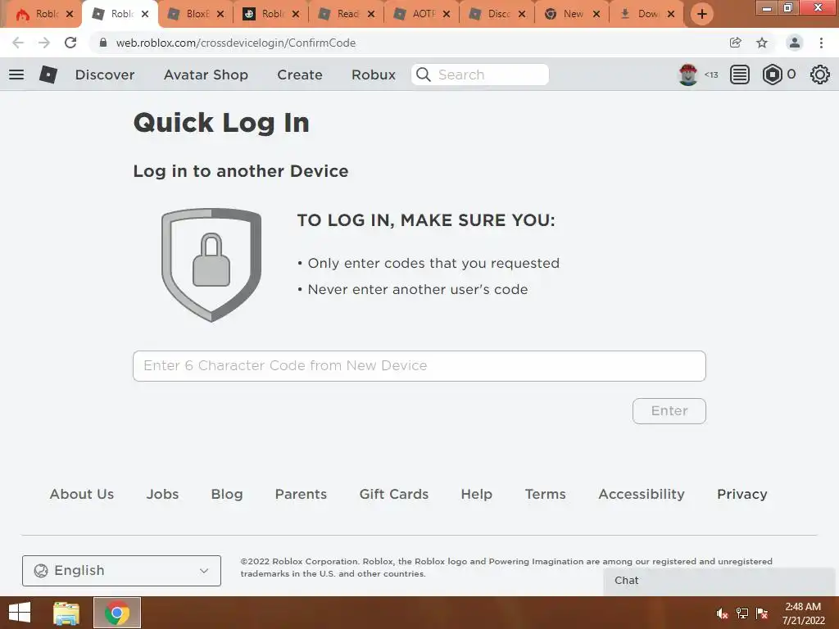Switch to the first Roblox tab
Viewport: 839px width, 629px height.
coord(44,14)
